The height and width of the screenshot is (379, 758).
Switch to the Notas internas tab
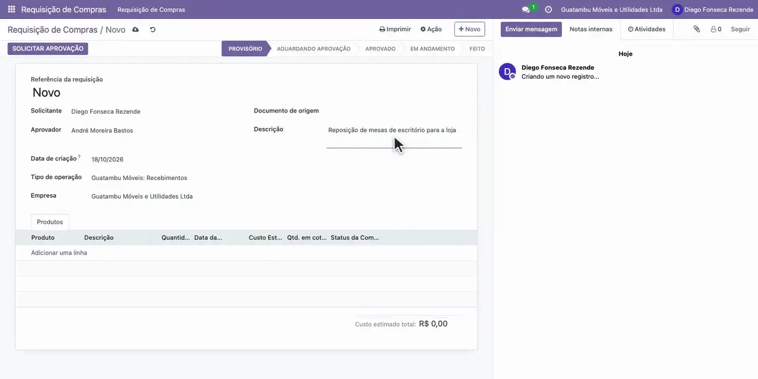coord(591,29)
